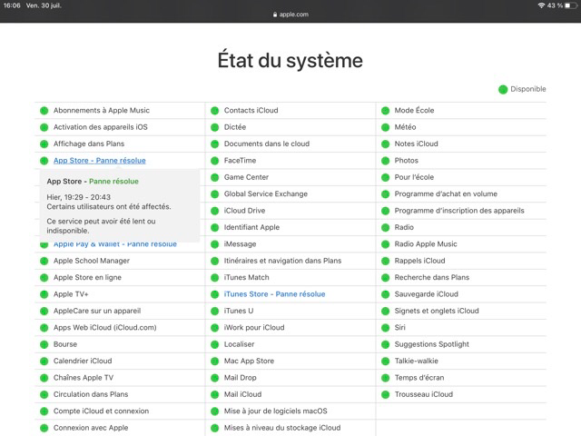Expand Apple Pay & Wallet resolved outage

tap(115, 244)
